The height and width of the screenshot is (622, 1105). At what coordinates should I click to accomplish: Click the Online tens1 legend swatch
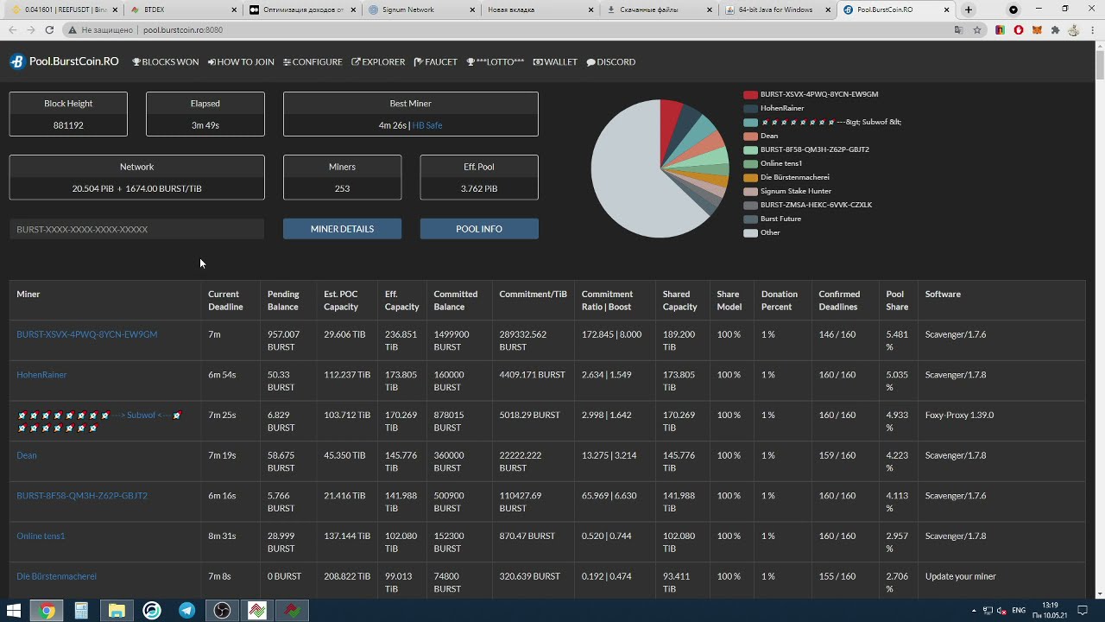point(751,163)
